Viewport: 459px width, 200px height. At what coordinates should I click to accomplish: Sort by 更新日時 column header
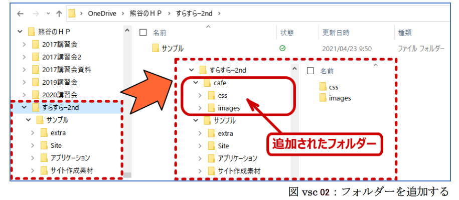coord(336,33)
